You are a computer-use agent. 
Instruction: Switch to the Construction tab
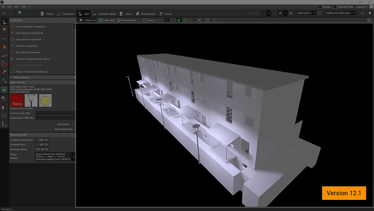(66, 14)
